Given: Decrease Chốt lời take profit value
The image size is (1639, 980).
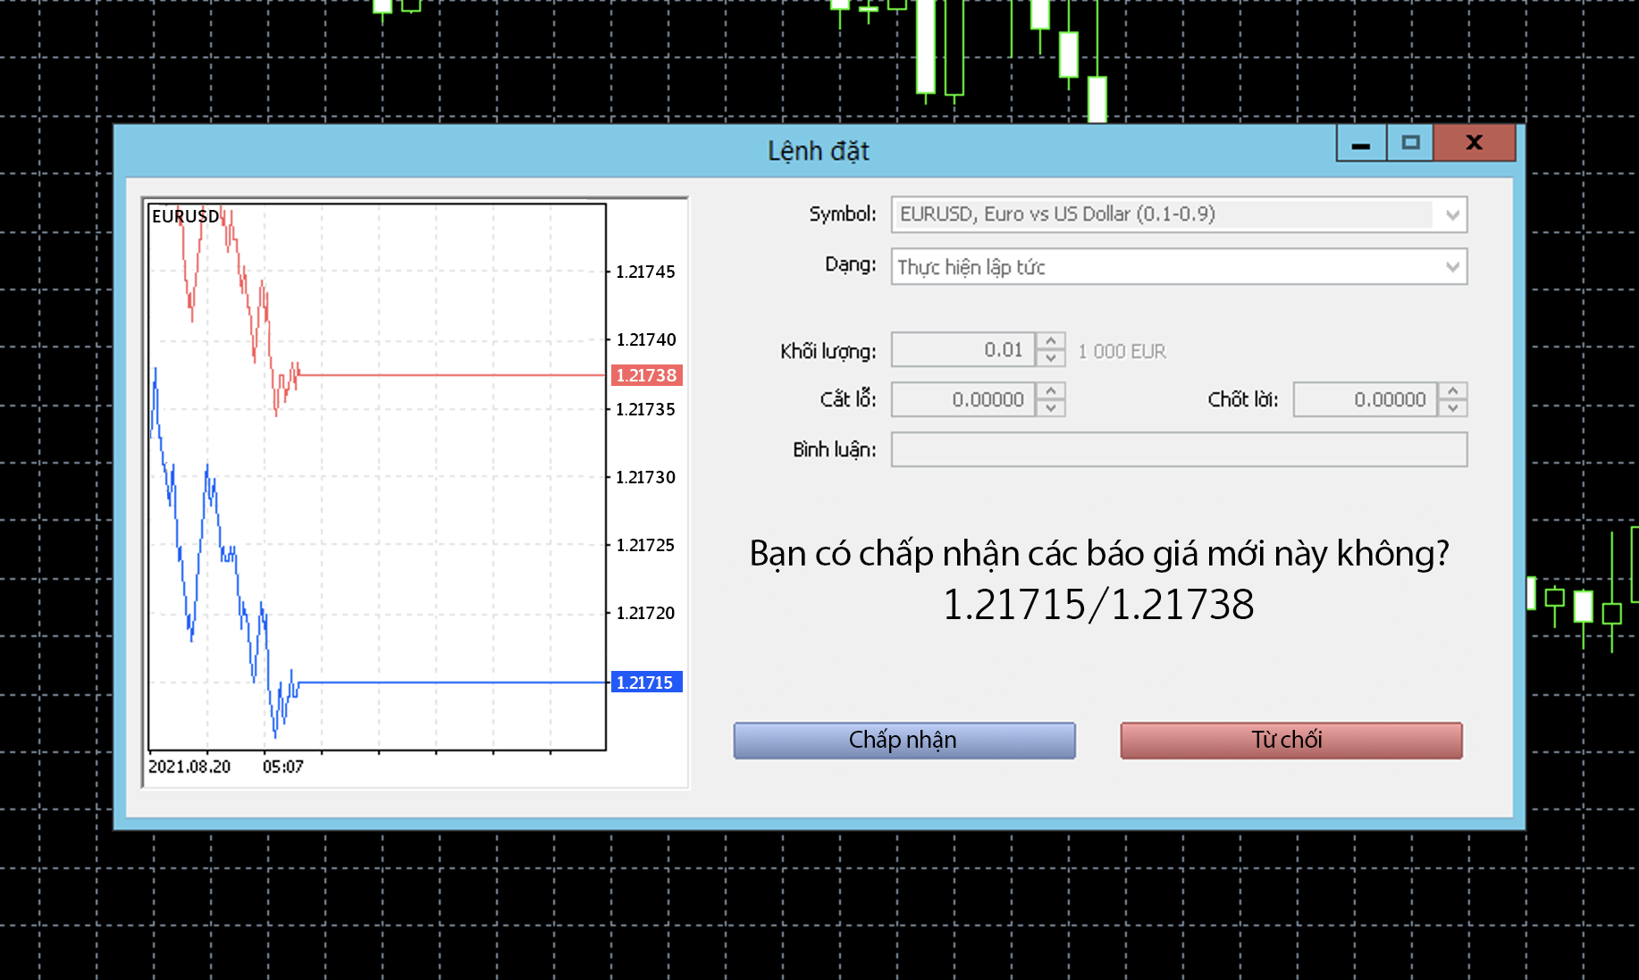Looking at the screenshot, I should 1453,407.
